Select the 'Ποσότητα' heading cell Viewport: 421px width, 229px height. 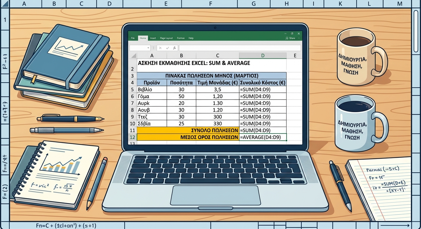tap(181, 83)
